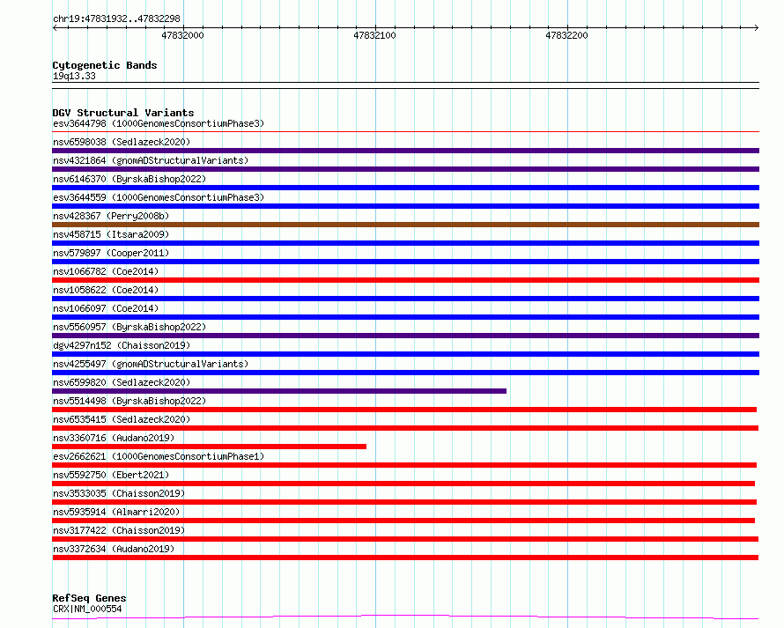The width and height of the screenshot is (784, 628).
Task: Click nsv1066097 (Coe2014) label
Action: tap(106, 308)
